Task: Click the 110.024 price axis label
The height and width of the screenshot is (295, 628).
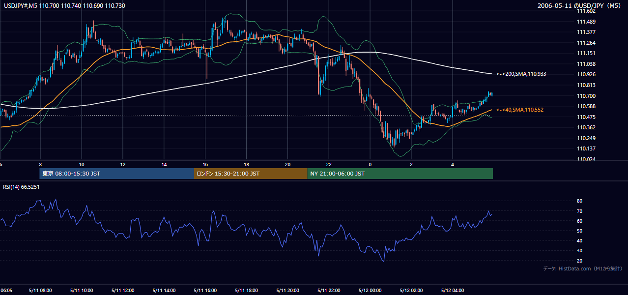Action: 586,159
